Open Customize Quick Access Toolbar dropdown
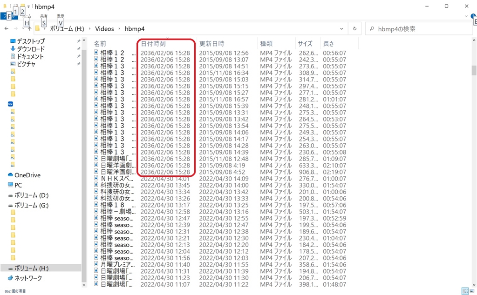Screen dimensions: 477x295 pos(28,6)
